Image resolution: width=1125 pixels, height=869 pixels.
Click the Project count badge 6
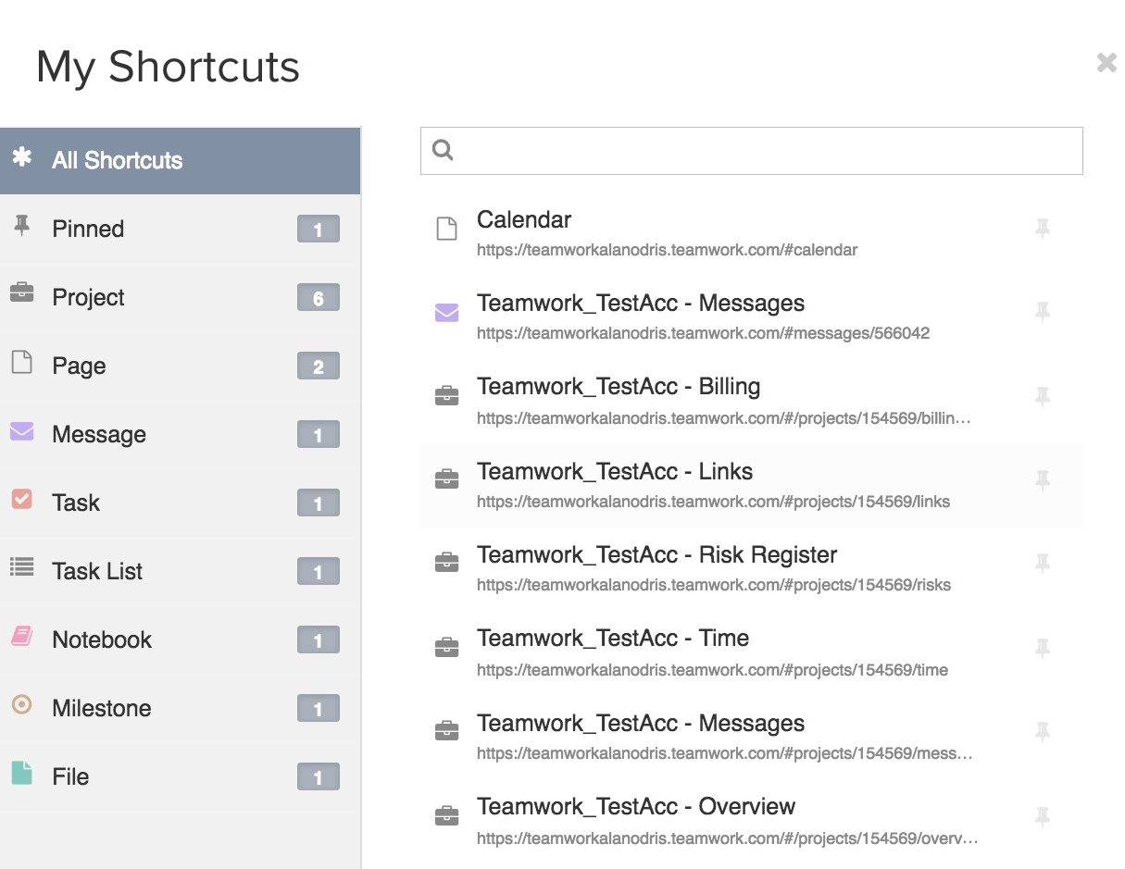tap(319, 298)
